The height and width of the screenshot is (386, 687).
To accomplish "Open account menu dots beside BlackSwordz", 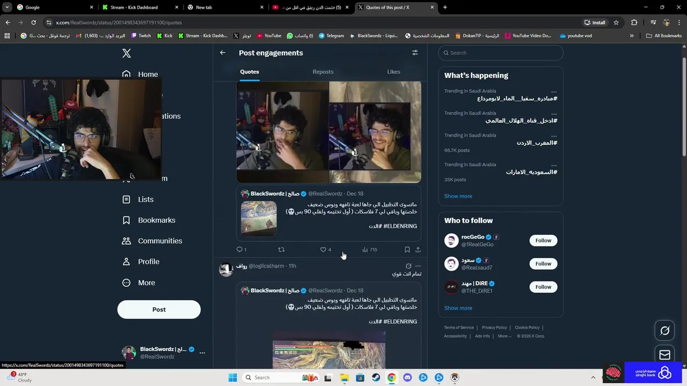I will (202, 353).
